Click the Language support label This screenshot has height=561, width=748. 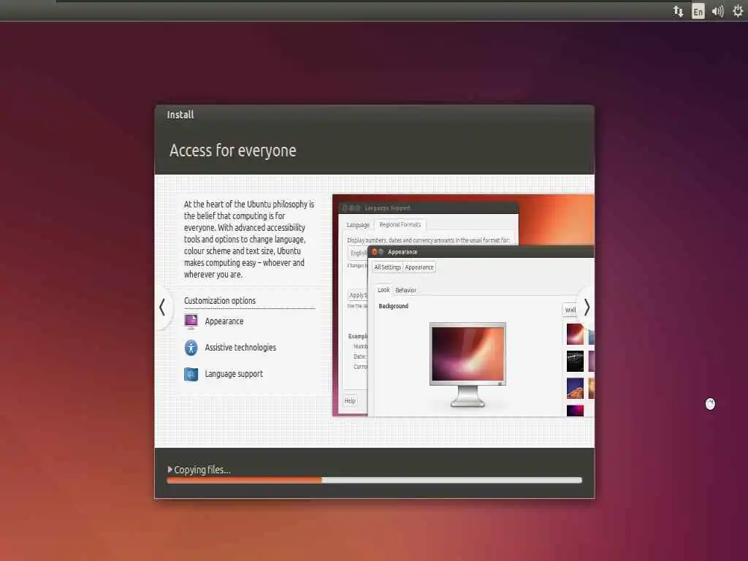pyautogui.click(x=234, y=374)
